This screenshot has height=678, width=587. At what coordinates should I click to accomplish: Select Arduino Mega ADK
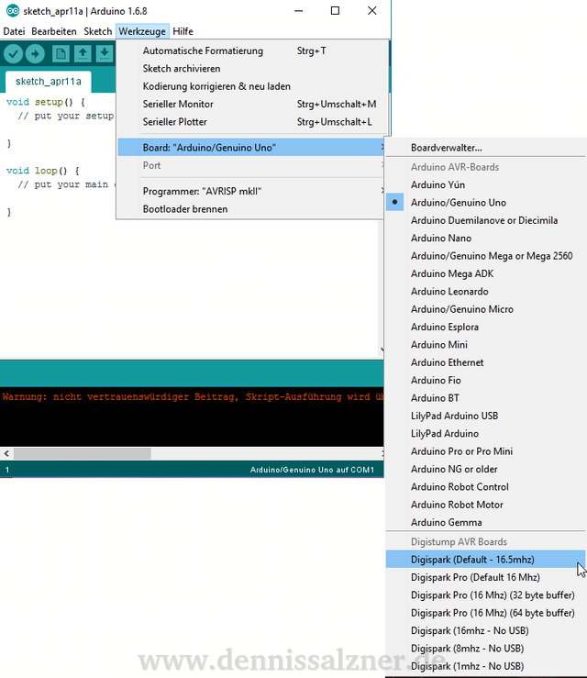[486, 273]
